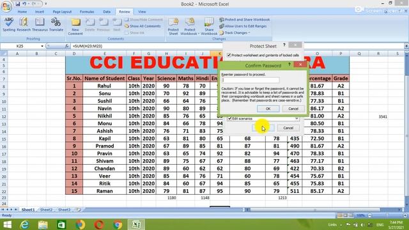Open the Insert tab
Viewport: 409px width, 230px height.
point(40,11)
